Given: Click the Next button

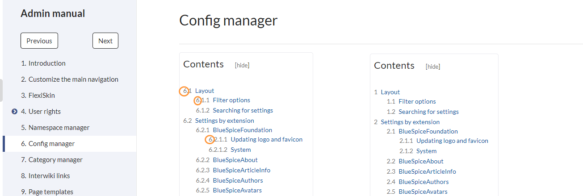Looking at the screenshot, I should [105, 41].
